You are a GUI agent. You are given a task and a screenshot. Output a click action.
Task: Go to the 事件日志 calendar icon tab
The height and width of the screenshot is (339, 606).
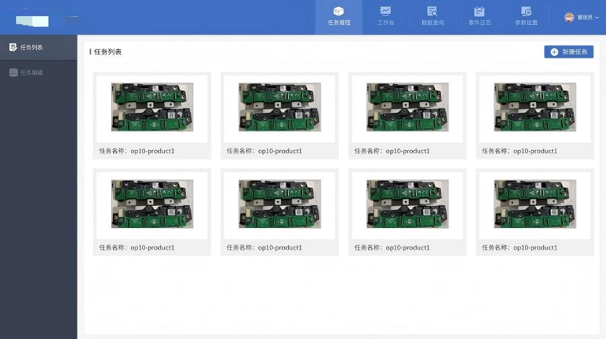point(479,17)
